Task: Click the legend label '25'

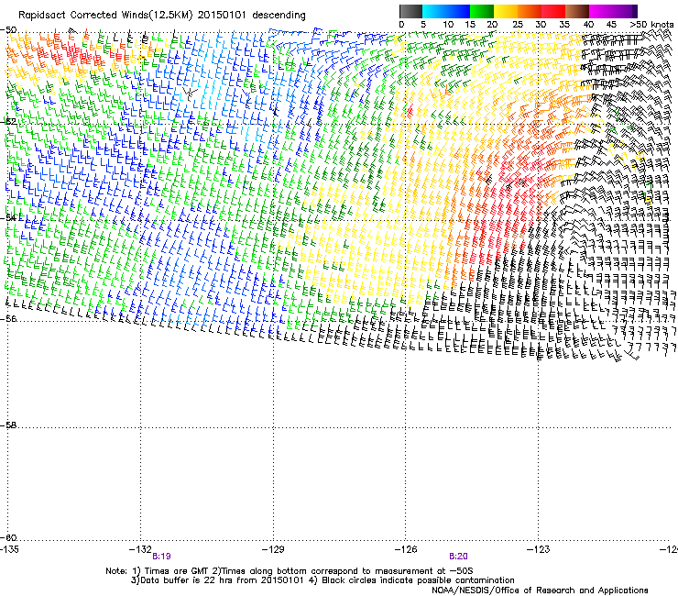Action: 517,25
